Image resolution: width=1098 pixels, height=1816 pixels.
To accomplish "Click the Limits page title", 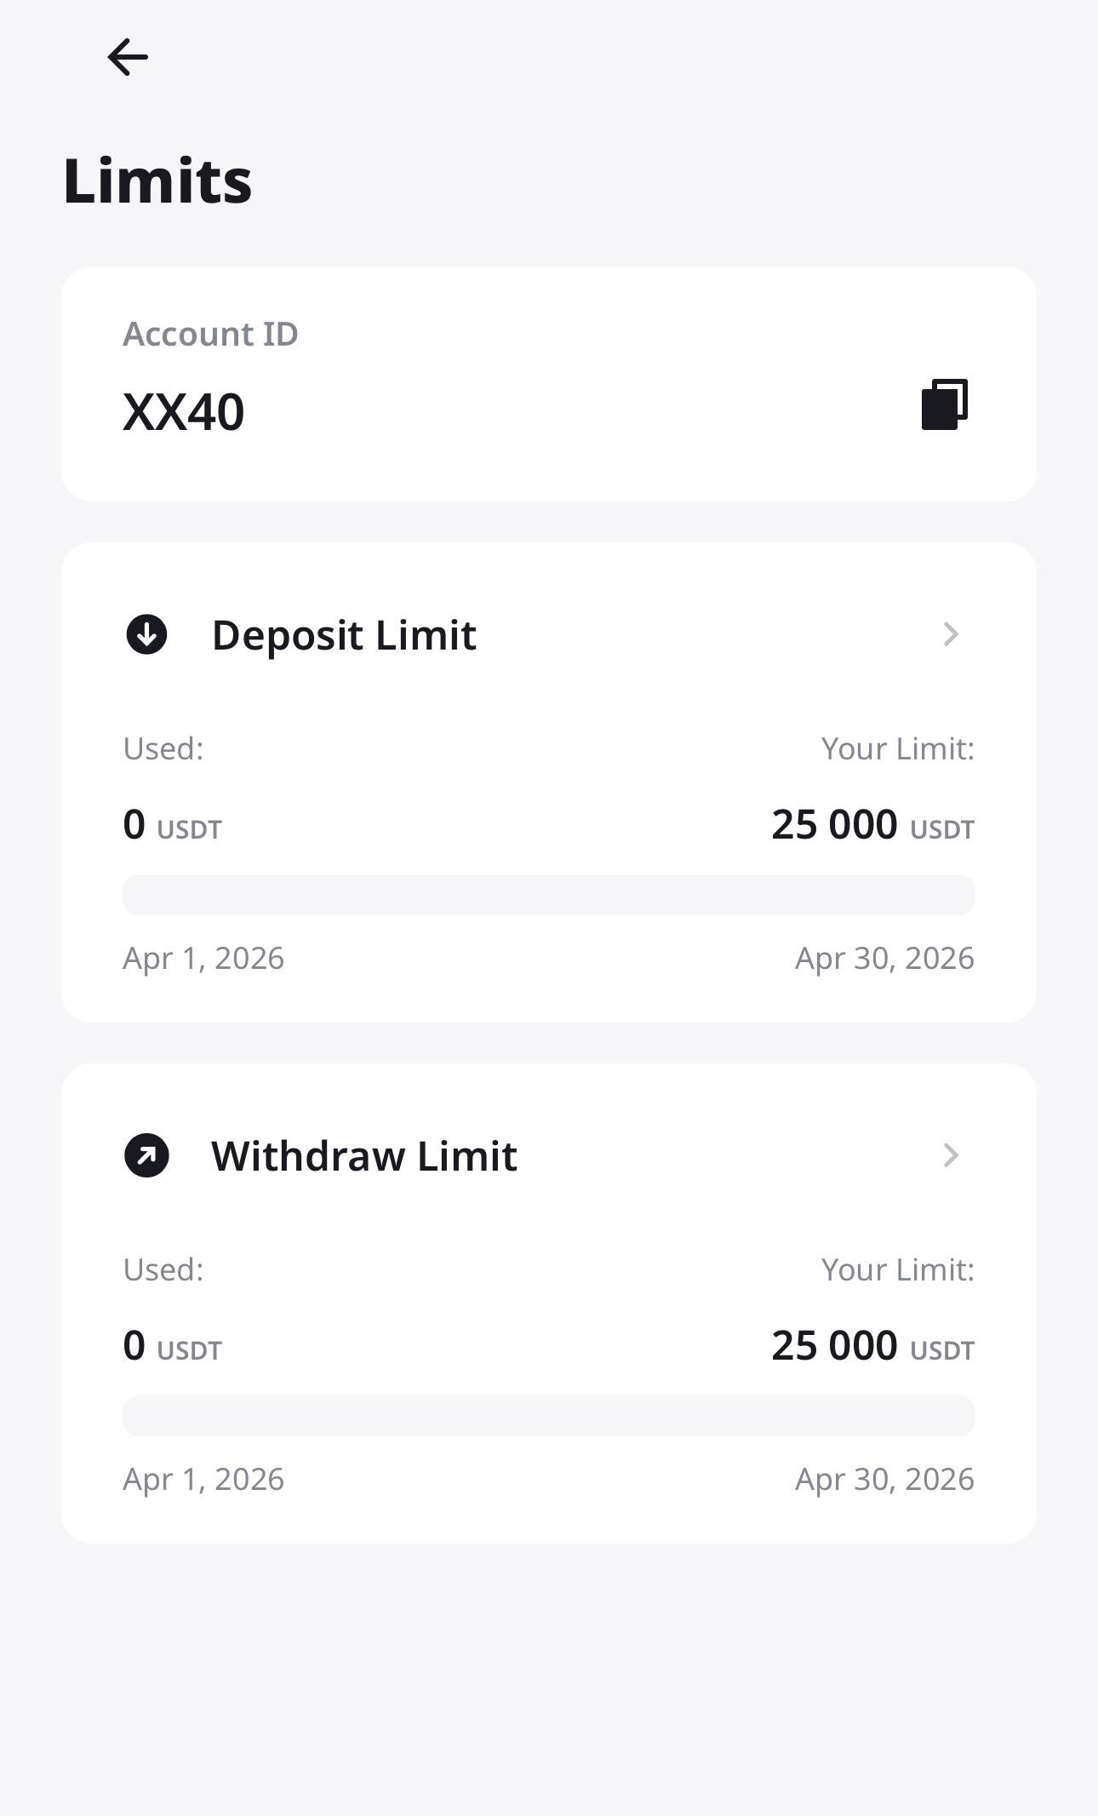I will [x=157, y=181].
